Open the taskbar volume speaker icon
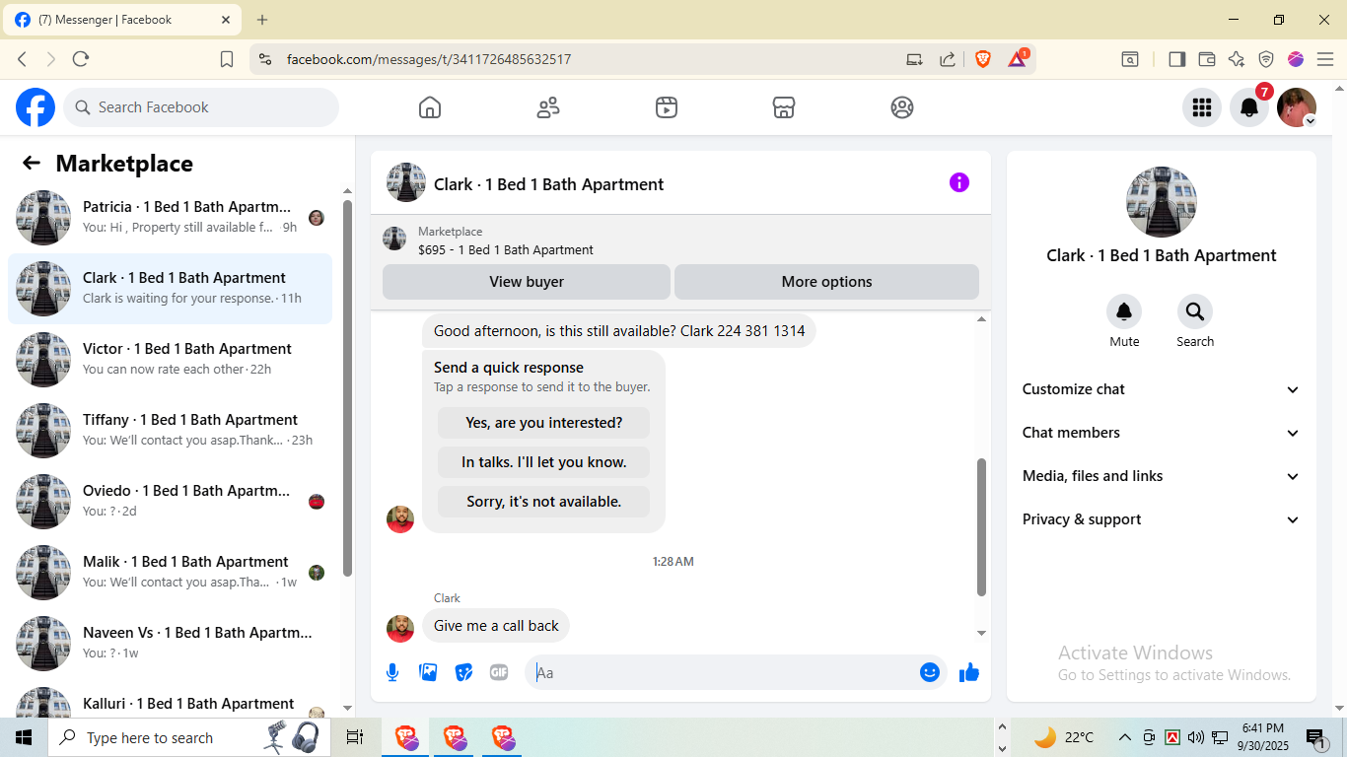Screen dimensions: 1347x757 [x=1196, y=737]
